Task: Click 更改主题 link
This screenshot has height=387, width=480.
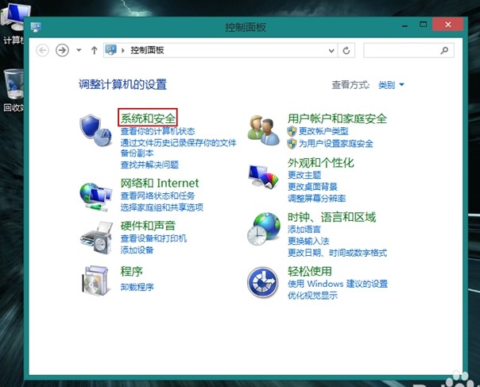Action: pyautogui.click(x=304, y=175)
